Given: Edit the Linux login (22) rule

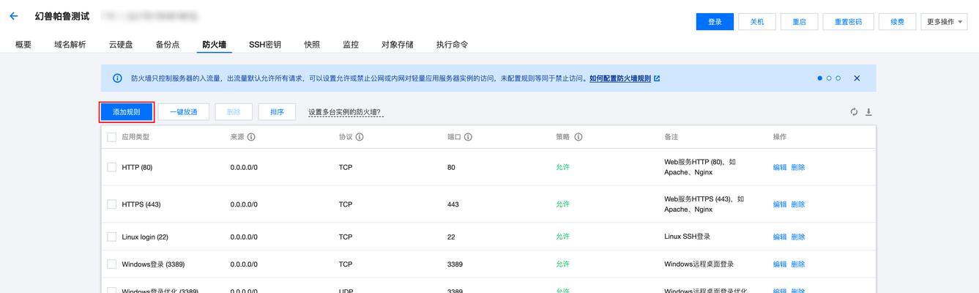Looking at the screenshot, I should tap(780, 237).
